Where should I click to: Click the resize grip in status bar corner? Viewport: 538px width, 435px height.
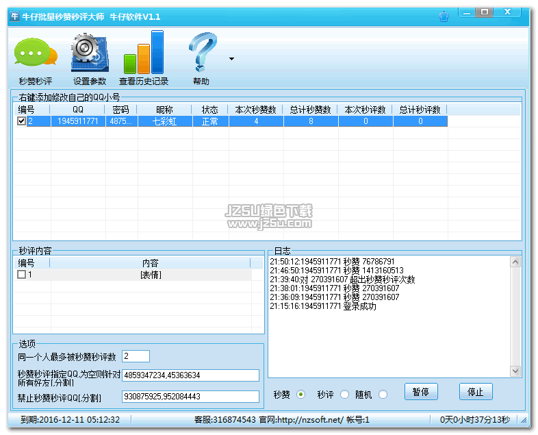coord(524,420)
